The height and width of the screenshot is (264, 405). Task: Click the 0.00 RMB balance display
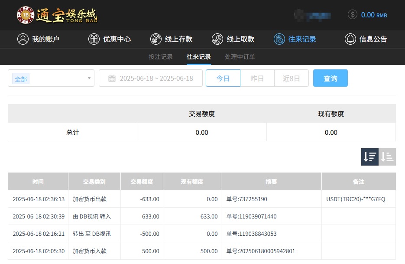(x=374, y=15)
